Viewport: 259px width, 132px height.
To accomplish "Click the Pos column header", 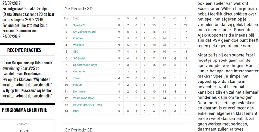I will pos(66,19).
